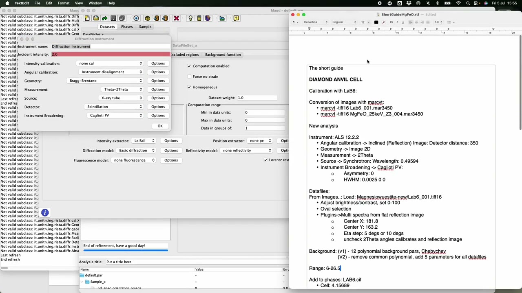Open the Angular calibration dropdown
This screenshot has height=293, width=522.
(110, 72)
